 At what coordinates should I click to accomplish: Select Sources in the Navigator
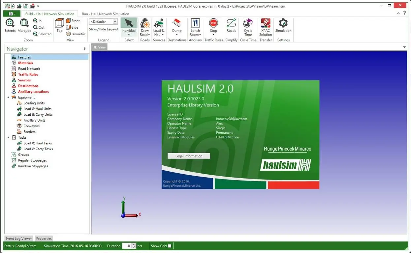pyautogui.click(x=24, y=80)
